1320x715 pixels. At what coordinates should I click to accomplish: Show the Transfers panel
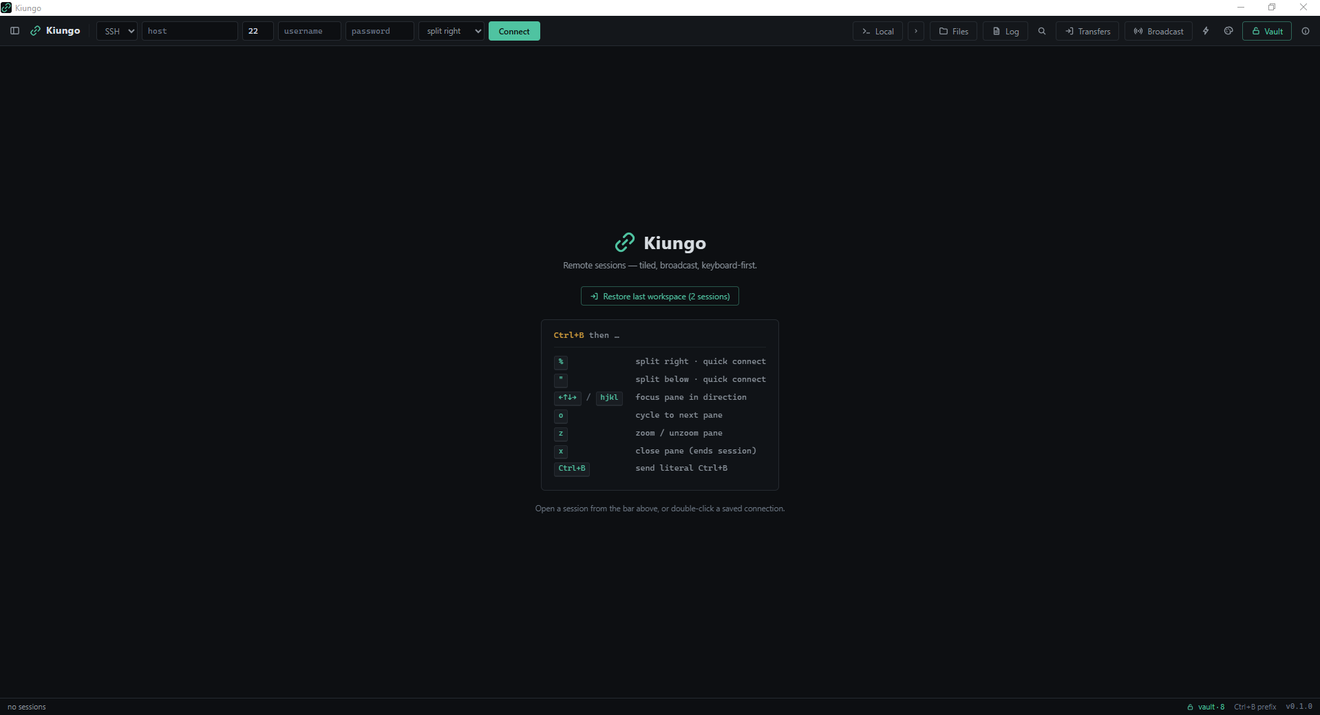click(1087, 31)
